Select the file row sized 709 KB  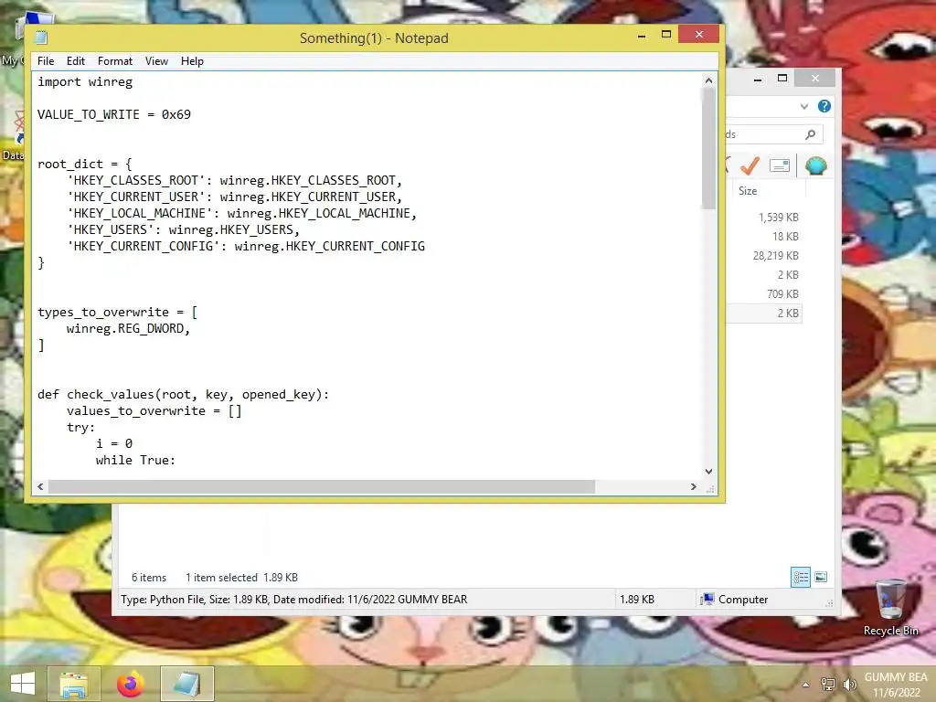[765, 293]
